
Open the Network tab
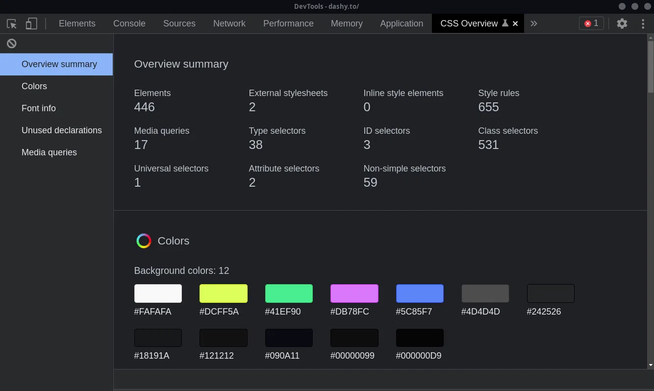229,24
